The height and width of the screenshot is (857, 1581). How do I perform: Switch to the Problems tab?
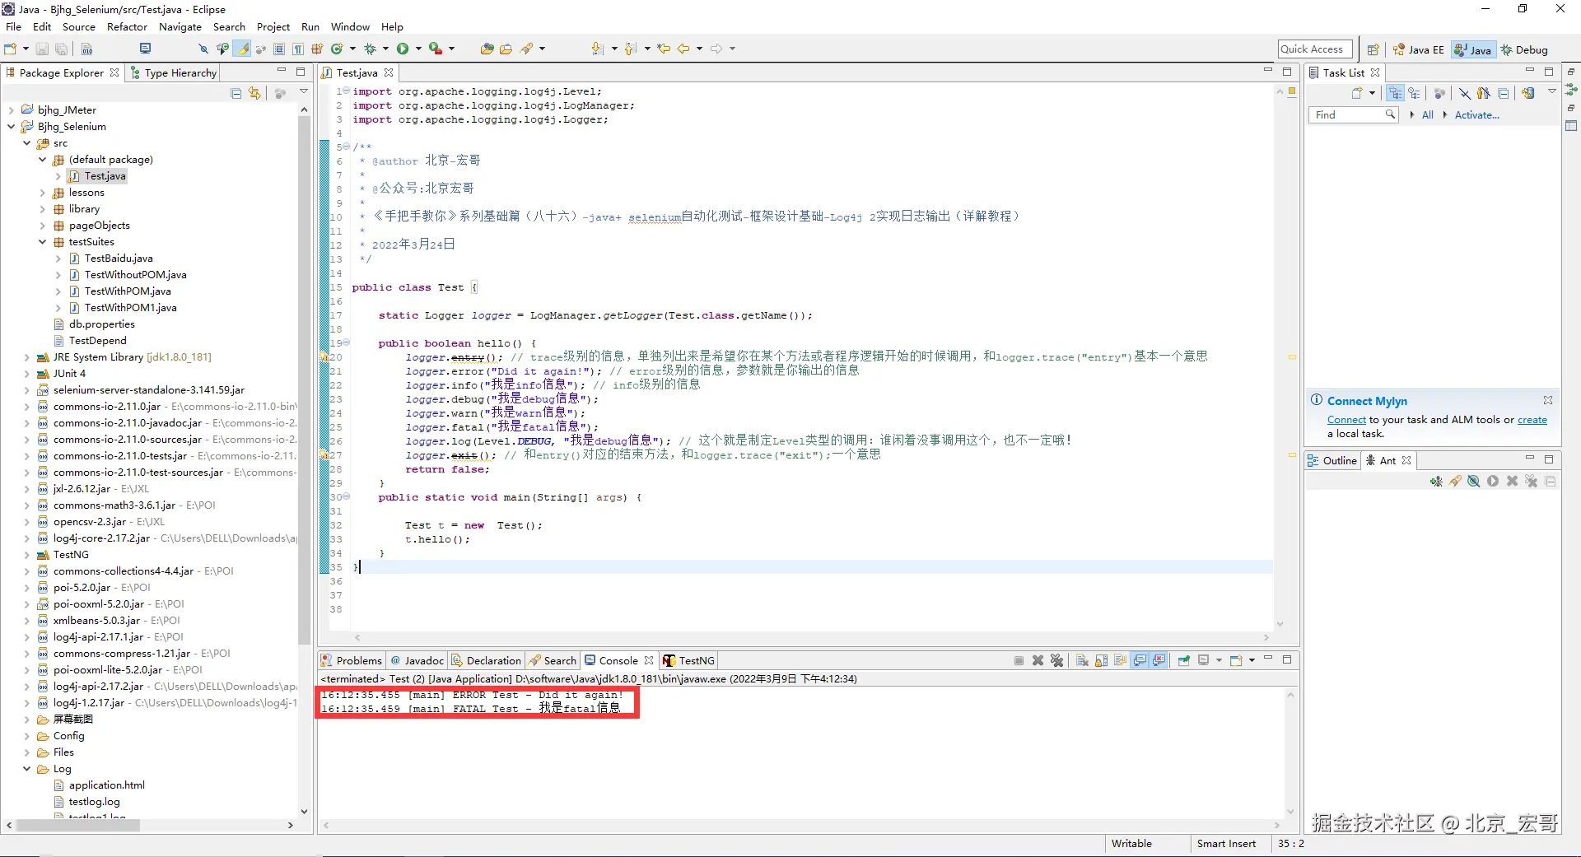tap(352, 660)
